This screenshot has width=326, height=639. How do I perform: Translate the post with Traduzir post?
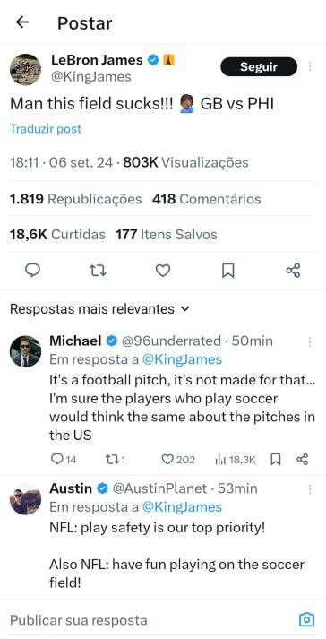click(x=46, y=129)
